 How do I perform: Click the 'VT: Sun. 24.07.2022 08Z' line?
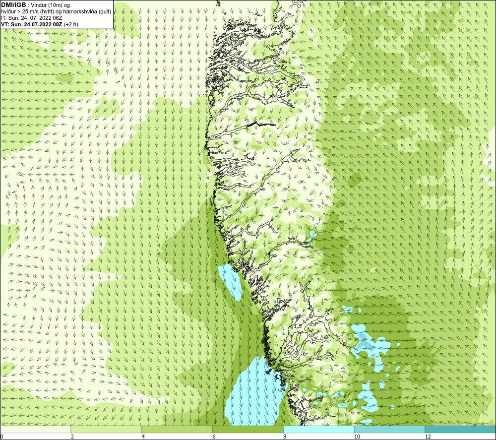click(40, 24)
